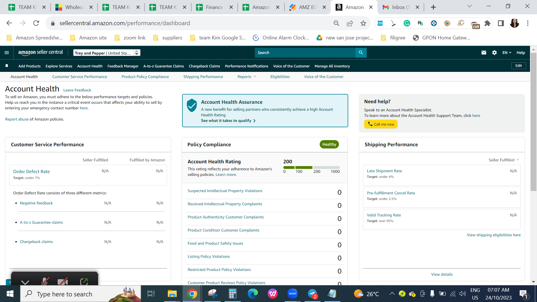Screen dimensions: 537x302
Task: Click the Healthy status badge
Action: (329, 144)
